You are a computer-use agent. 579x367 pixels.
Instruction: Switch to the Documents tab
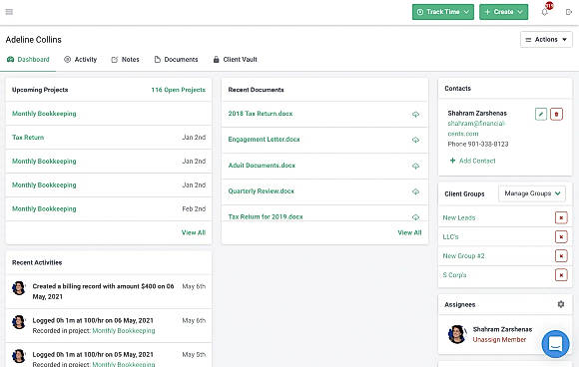(176, 60)
